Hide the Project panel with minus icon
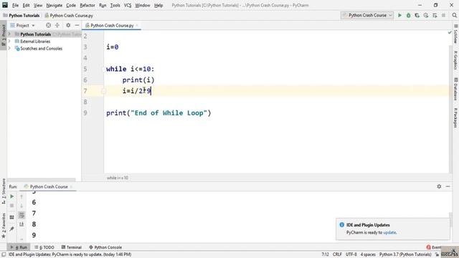459x258 pixels. (x=77, y=26)
